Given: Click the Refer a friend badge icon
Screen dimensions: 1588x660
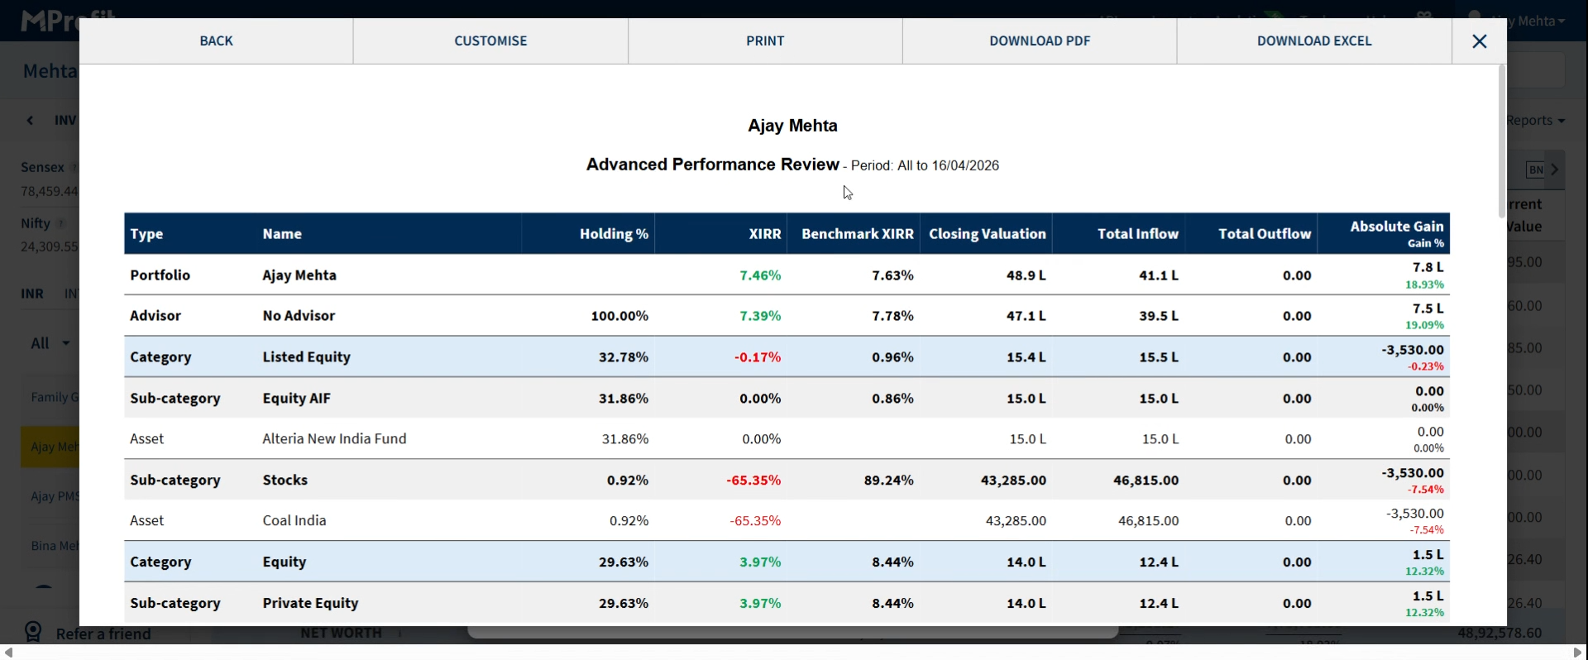Looking at the screenshot, I should [x=33, y=633].
